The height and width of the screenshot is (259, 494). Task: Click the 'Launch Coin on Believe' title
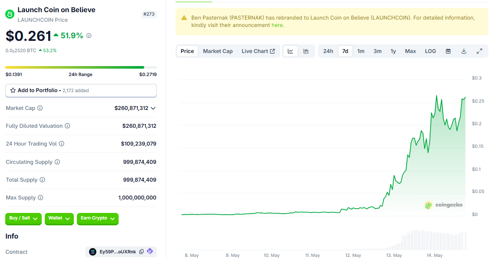pos(56,10)
